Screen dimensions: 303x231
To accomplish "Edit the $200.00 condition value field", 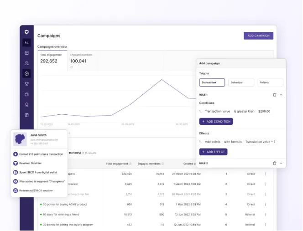I will click(x=264, y=111).
